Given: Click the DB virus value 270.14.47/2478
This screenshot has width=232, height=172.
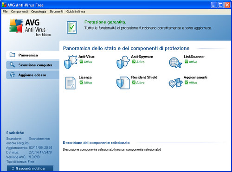Looking at the screenshot, I should 40,153.
